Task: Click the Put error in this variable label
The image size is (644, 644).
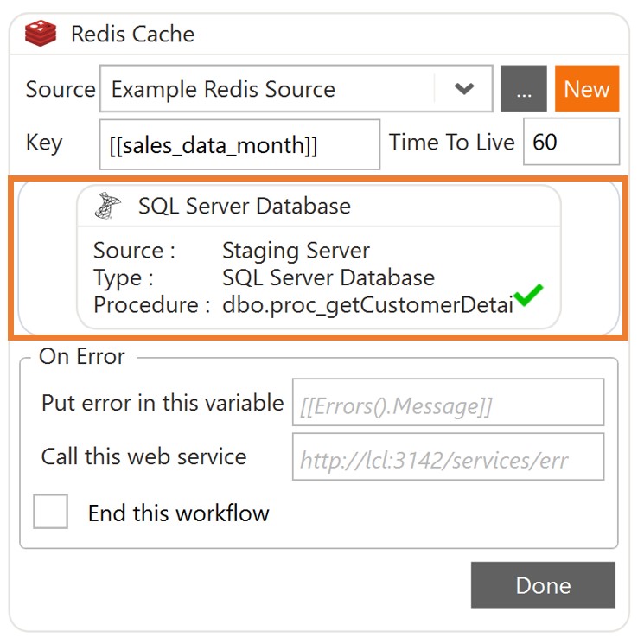Action: coord(163,403)
